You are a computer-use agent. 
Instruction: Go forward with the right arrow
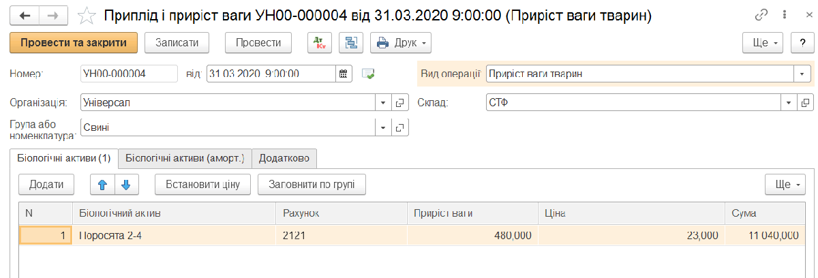[x=53, y=16]
